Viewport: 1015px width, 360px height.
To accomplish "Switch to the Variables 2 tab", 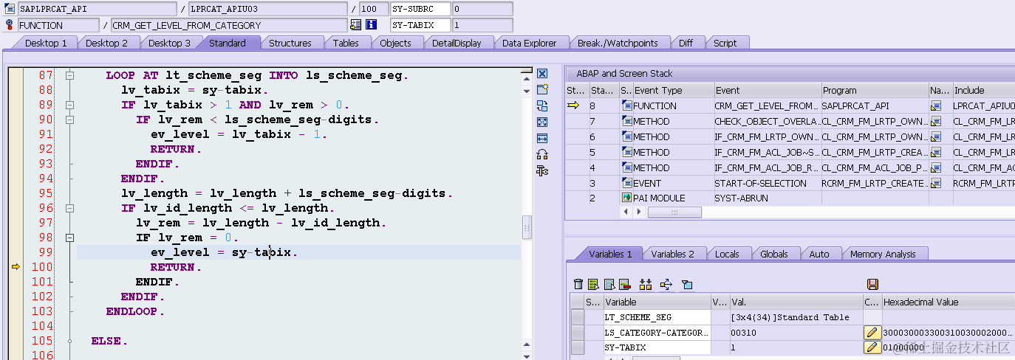I will [x=672, y=254].
